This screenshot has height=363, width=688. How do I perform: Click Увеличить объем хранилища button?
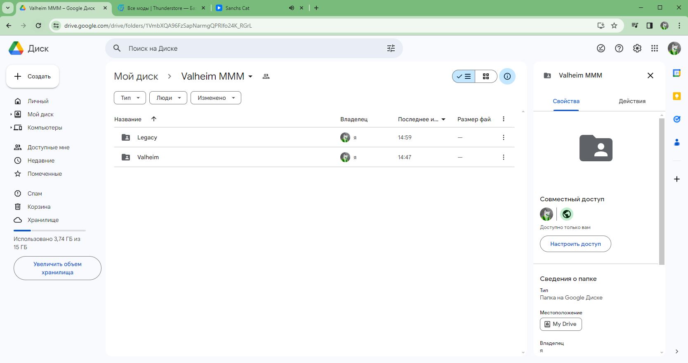click(x=57, y=268)
